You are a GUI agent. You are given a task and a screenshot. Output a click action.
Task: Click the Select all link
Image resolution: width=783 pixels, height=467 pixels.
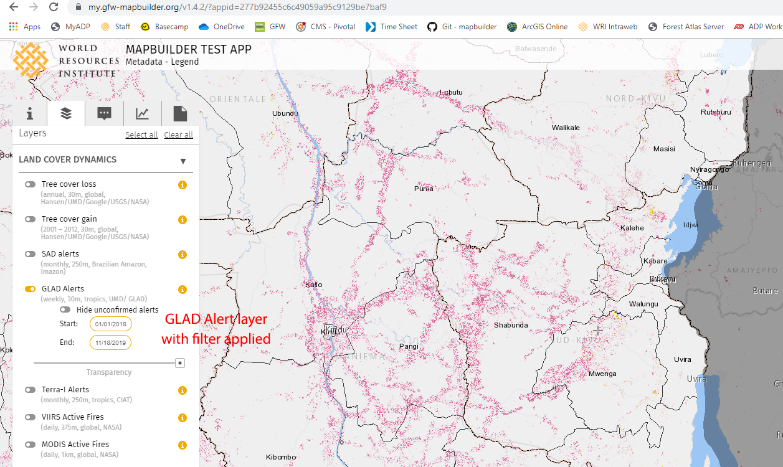pyautogui.click(x=141, y=134)
